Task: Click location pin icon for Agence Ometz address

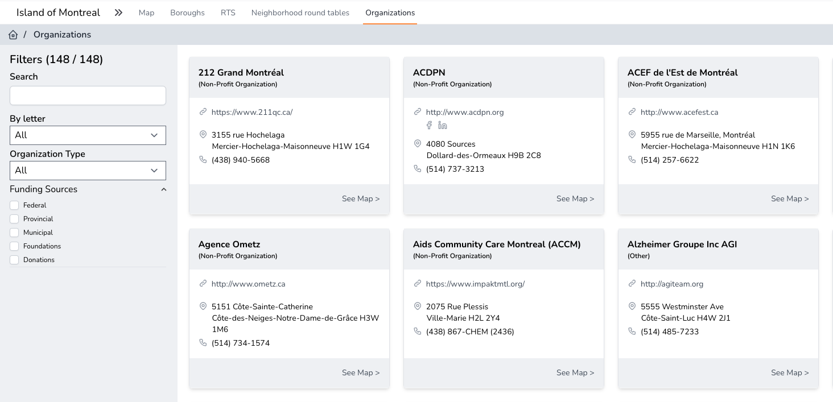Action: (x=203, y=306)
